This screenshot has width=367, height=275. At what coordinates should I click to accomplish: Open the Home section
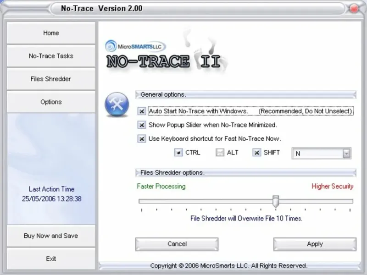(51, 33)
